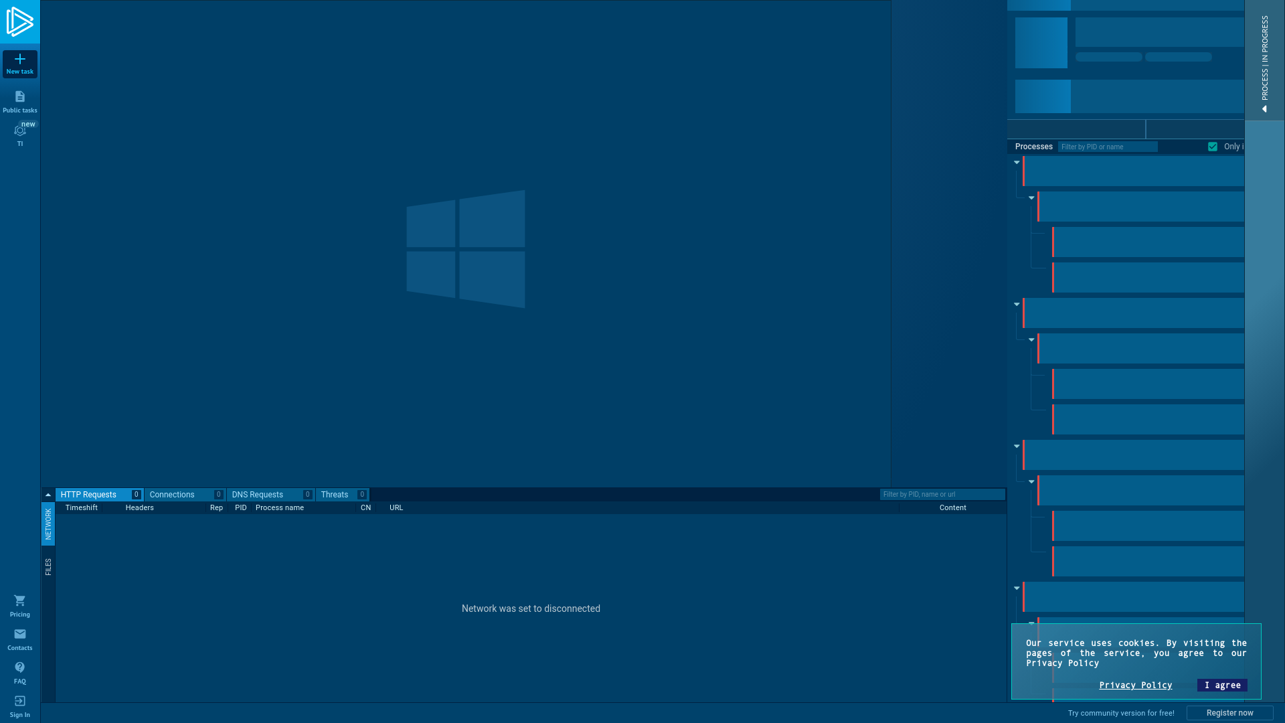Switch to the Threats tab
The width and height of the screenshot is (1285, 723).
click(x=343, y=495)
